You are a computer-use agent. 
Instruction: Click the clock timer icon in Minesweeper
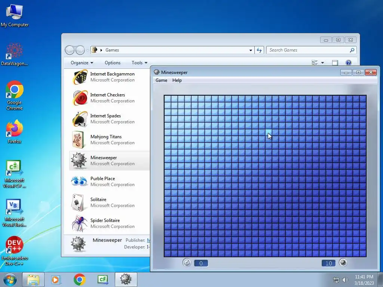tap(187, 263)
